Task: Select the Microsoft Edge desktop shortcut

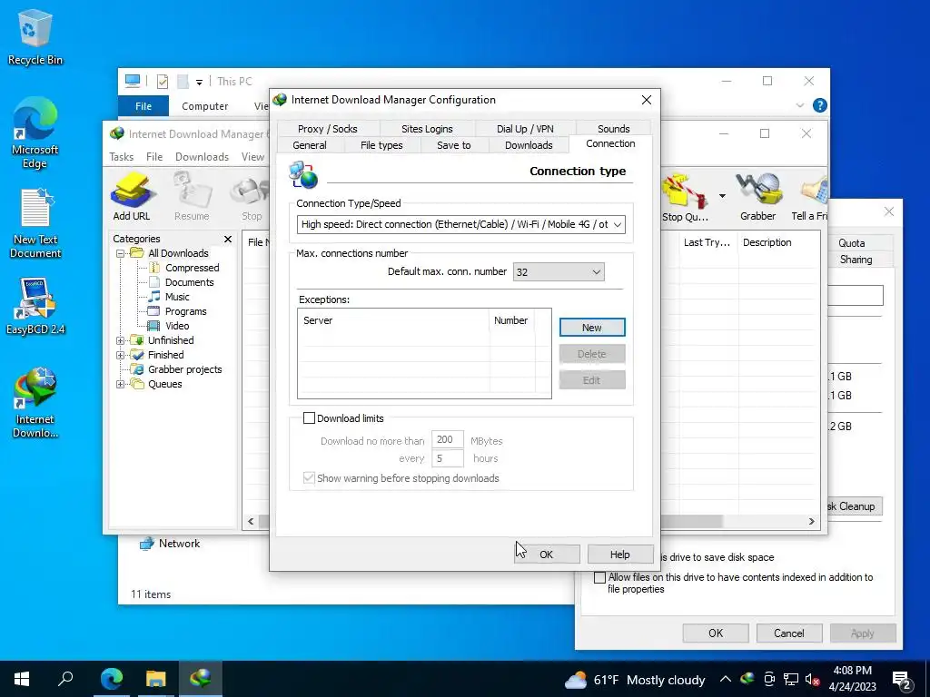Action: pyautogui.click(x=35, y=133)
